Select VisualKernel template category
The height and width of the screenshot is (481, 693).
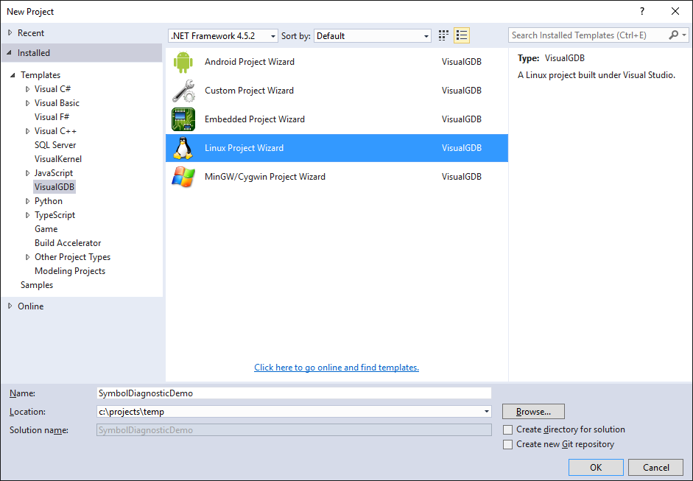58,159
